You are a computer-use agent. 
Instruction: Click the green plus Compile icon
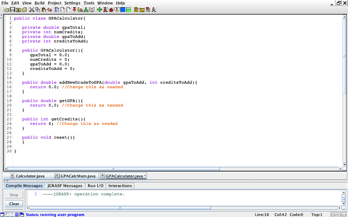[99, 9]
